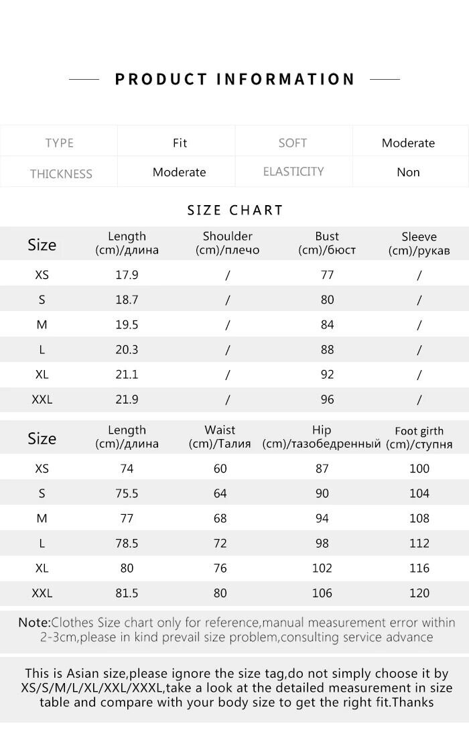The width and height of the screenshot is (469, 730).
Task: Select the ELASTICITY label cell
Action: [293, 172]
